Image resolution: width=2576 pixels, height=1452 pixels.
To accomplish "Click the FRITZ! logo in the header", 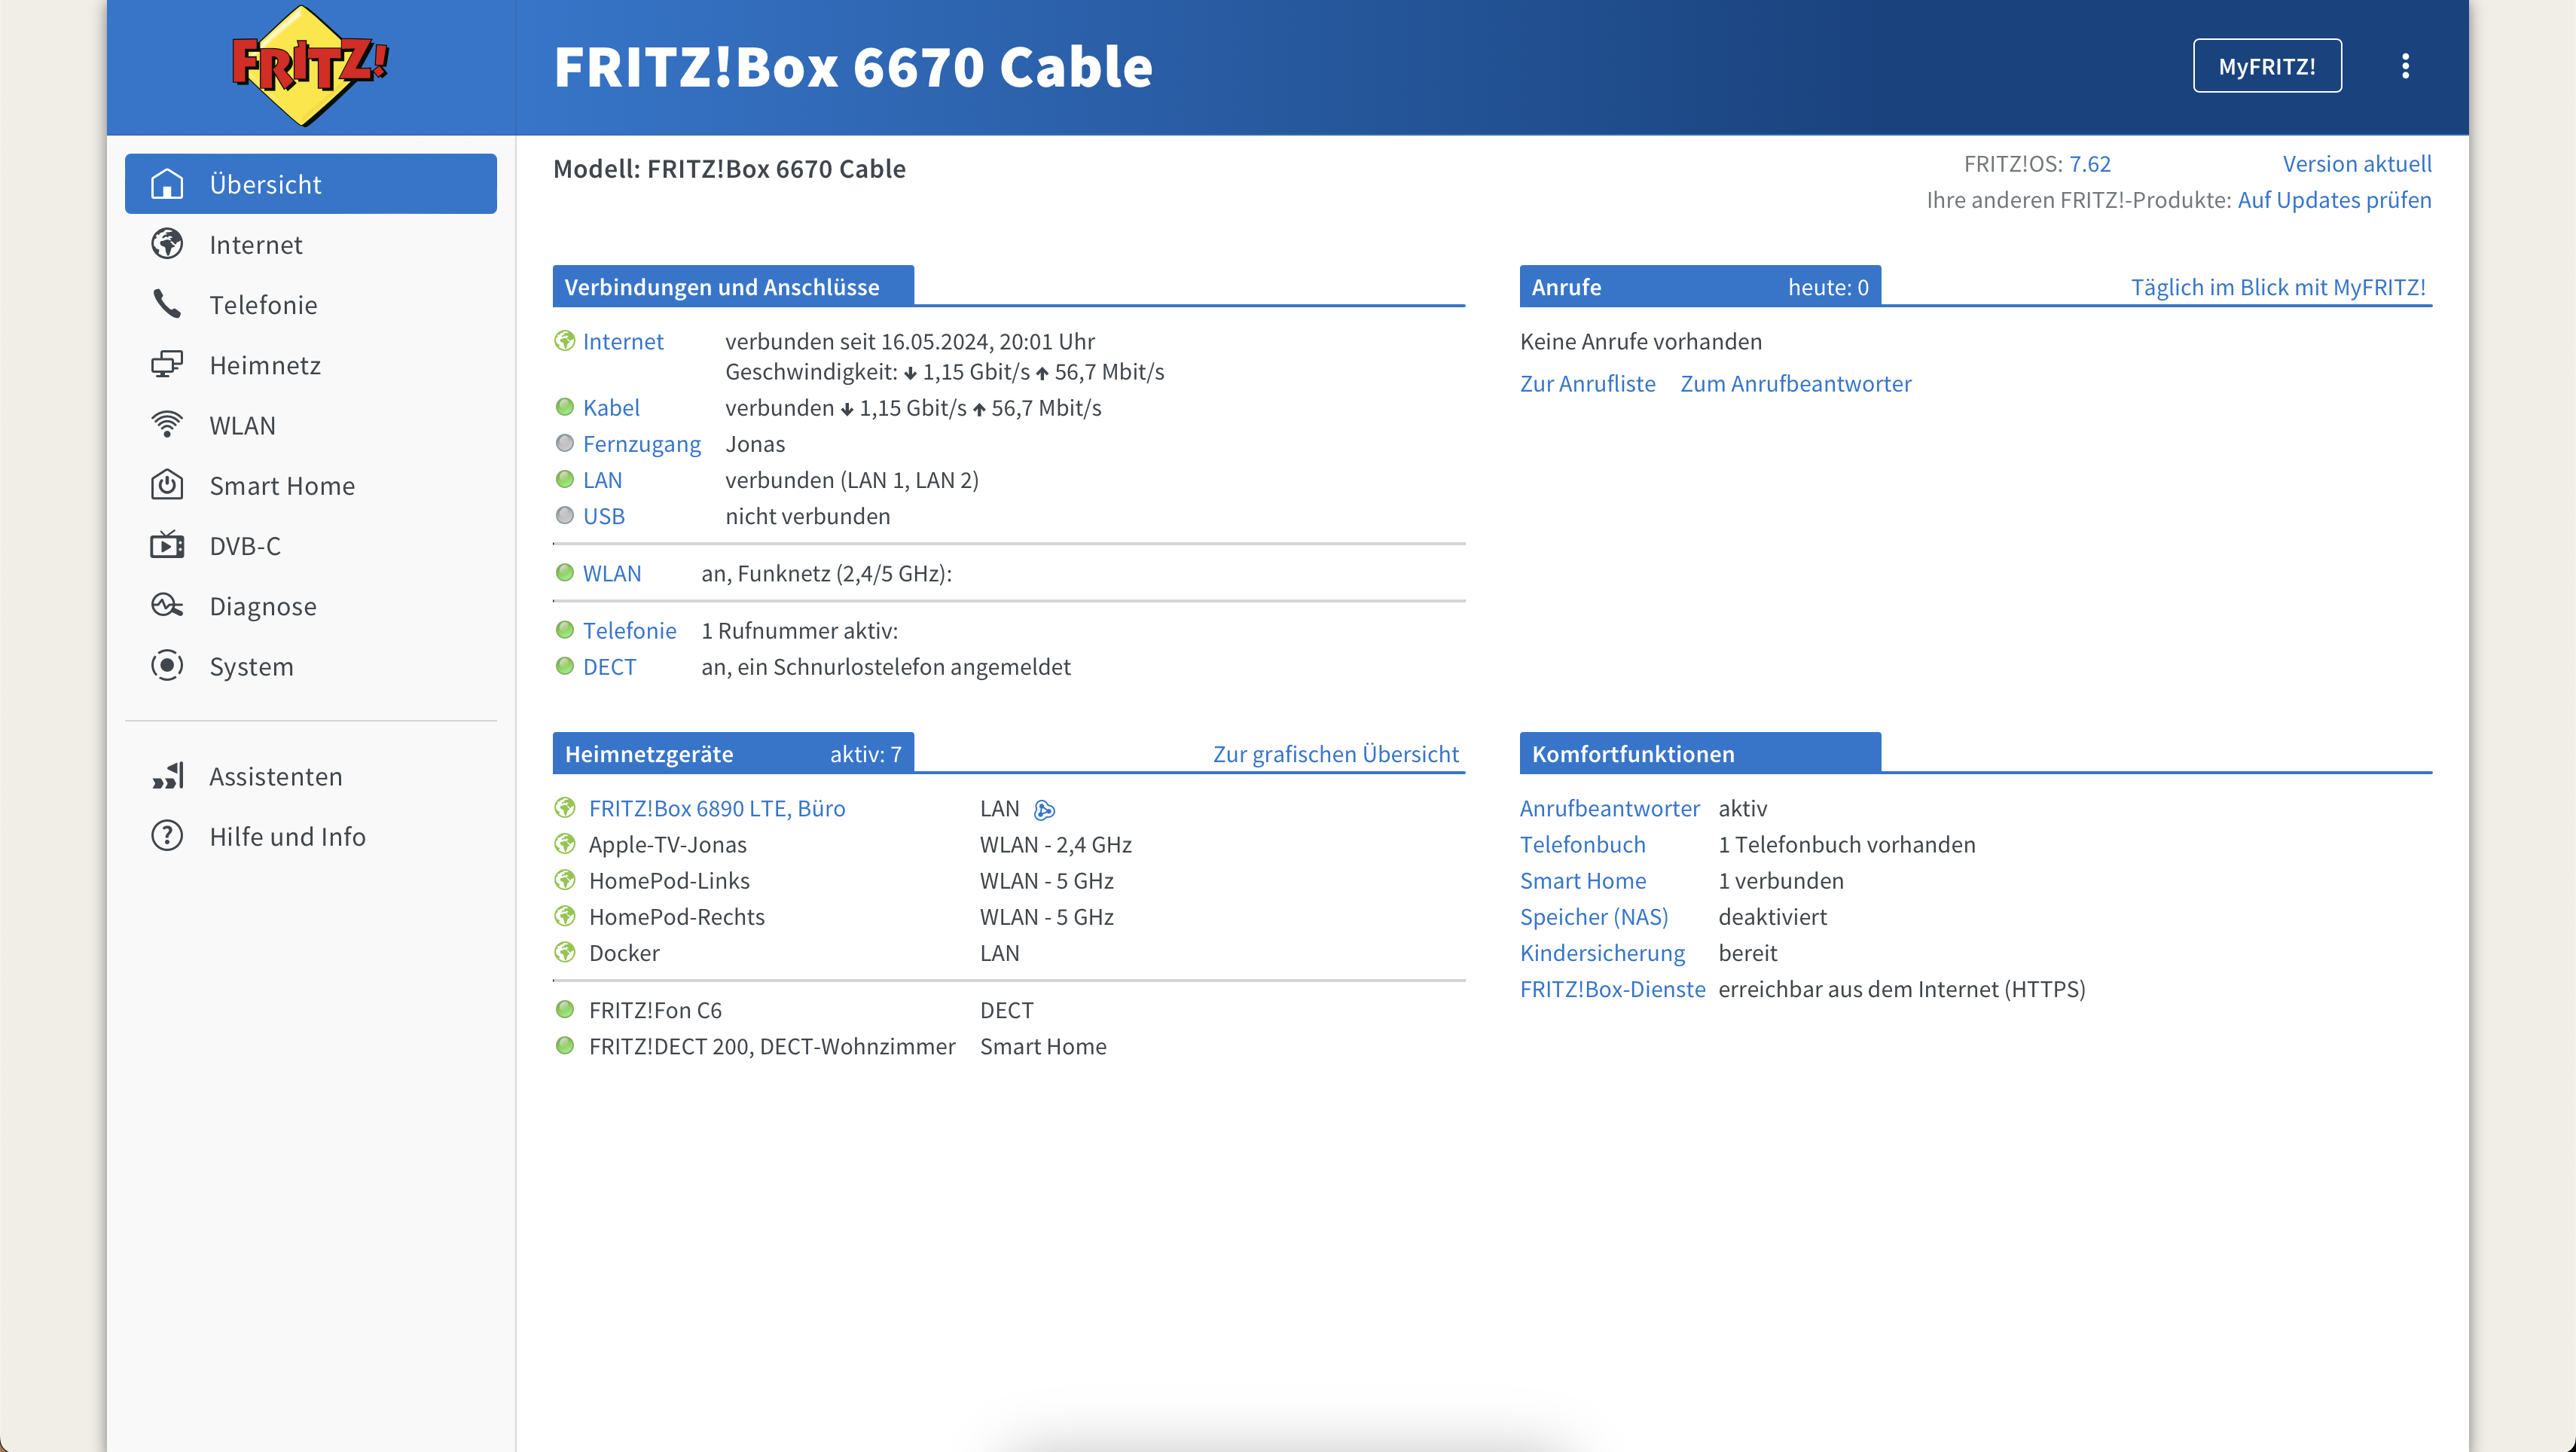I will (x=310, y=66).
